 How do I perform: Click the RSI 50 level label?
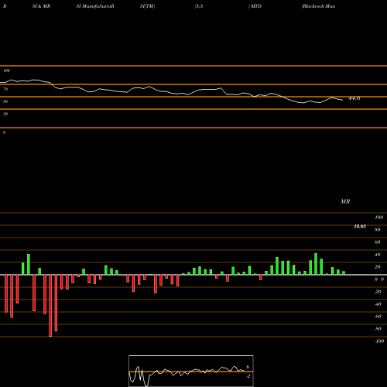[5, 101]
